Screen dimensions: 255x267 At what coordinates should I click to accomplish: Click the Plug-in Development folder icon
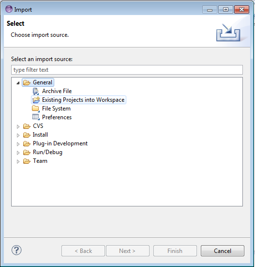pyautogui.click(x=27, y=144)
